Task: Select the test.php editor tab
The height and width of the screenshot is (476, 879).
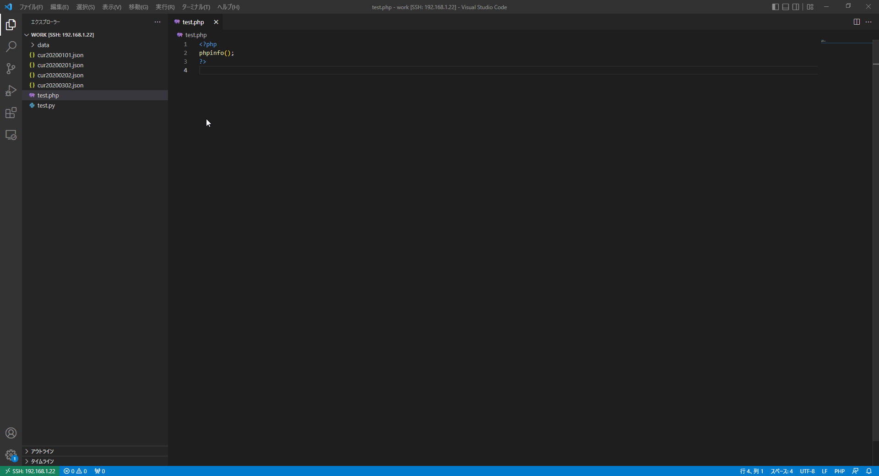Action: click(x=195, y=22)
